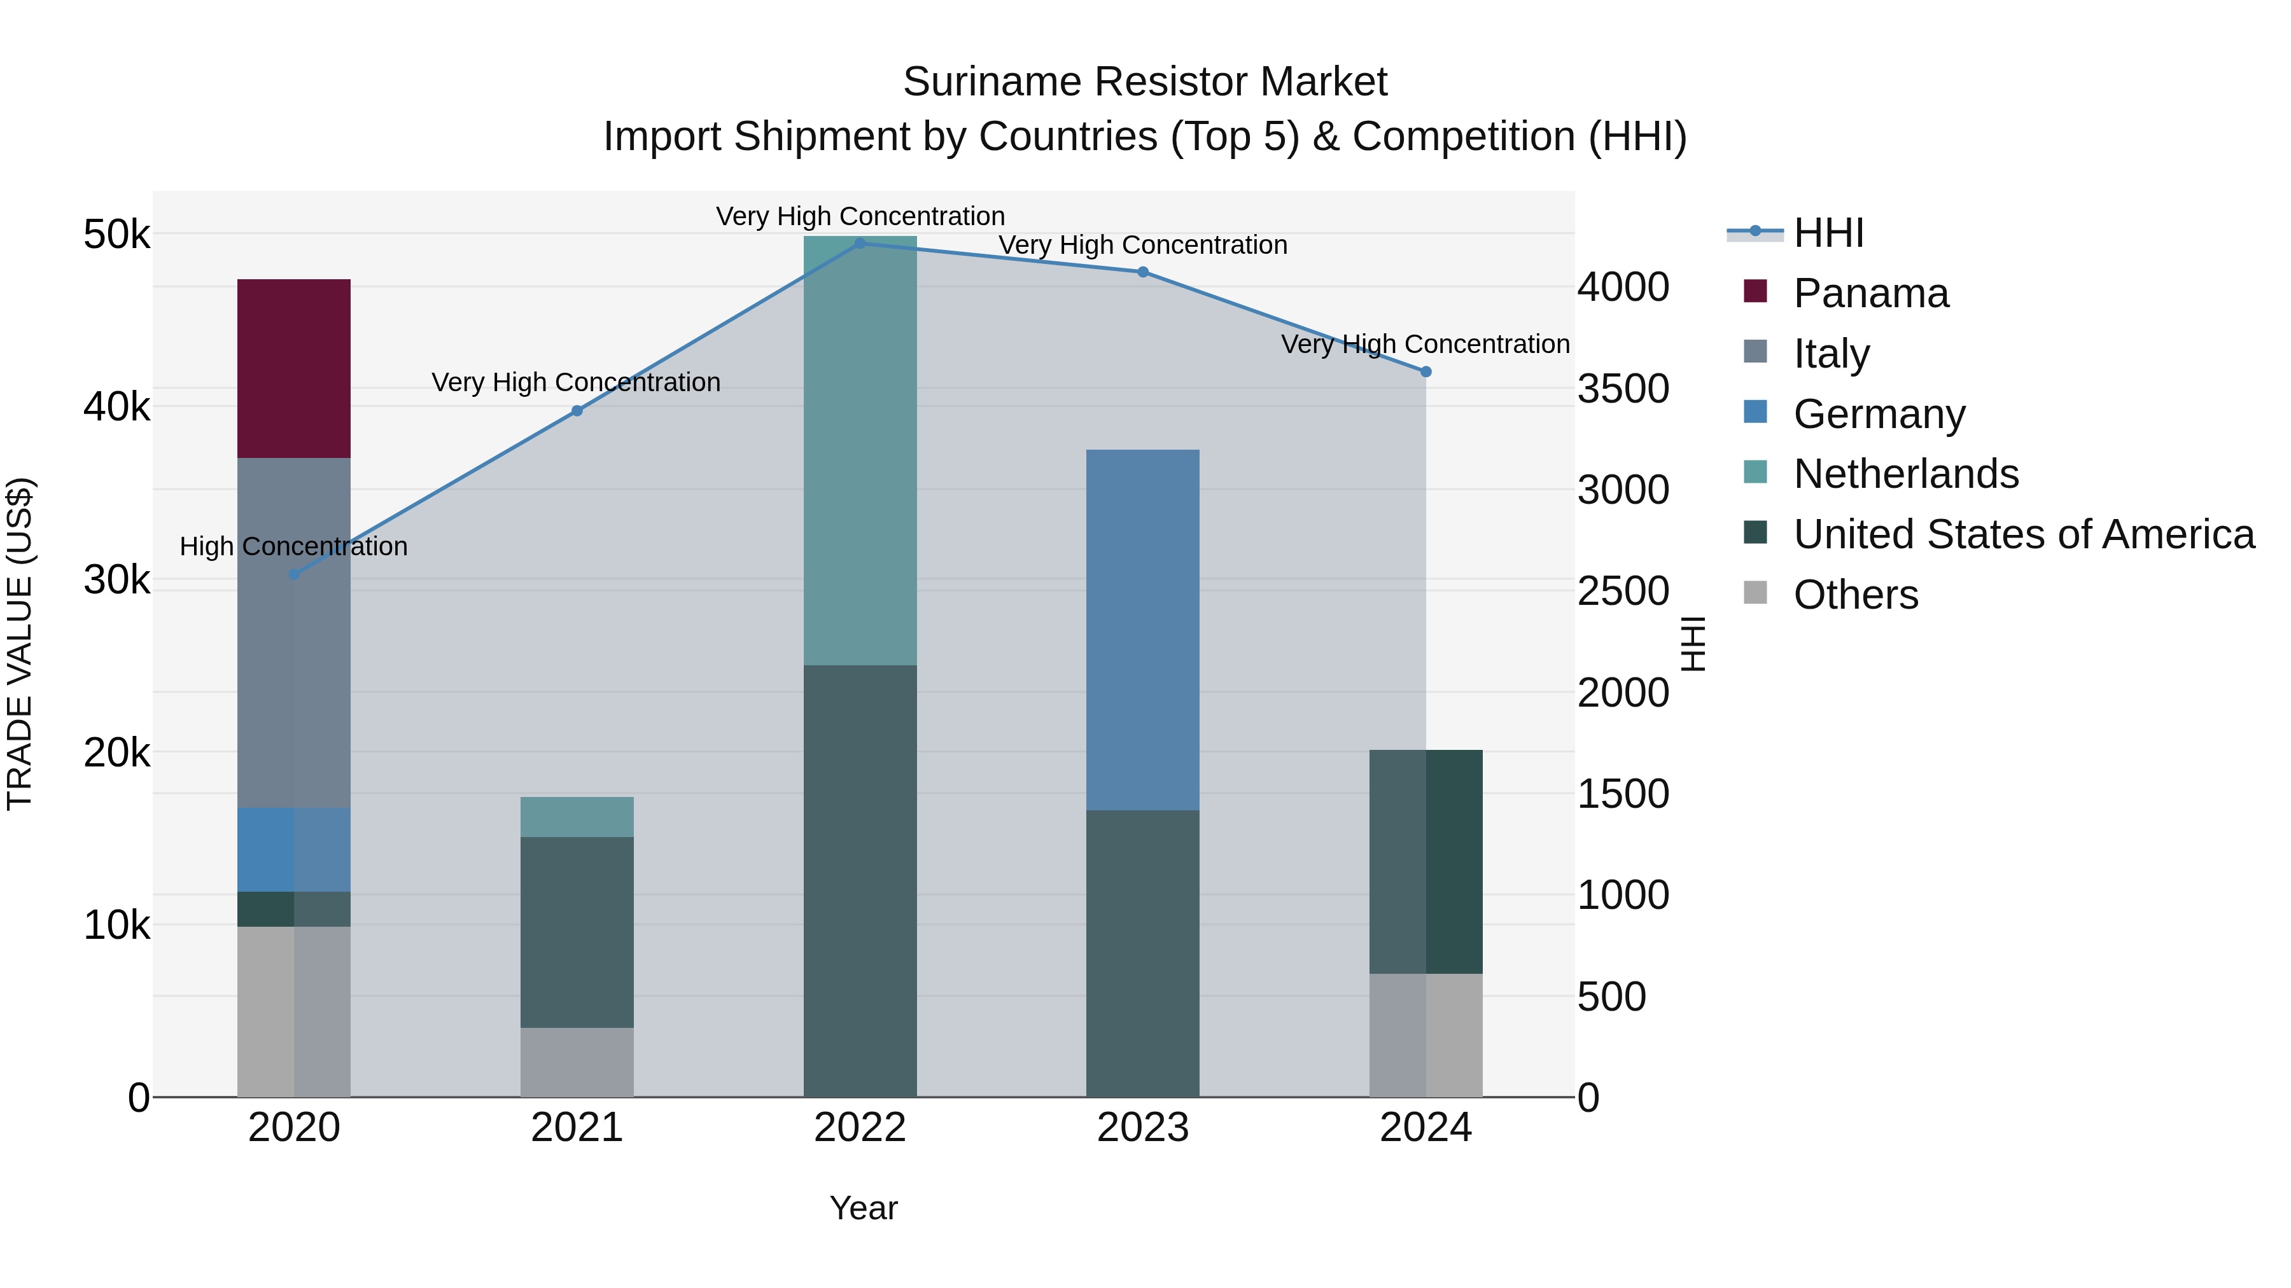Click the '10k' left axis tick label
The width and height of the screenshot is (2291, 1288).
(117, 925)
